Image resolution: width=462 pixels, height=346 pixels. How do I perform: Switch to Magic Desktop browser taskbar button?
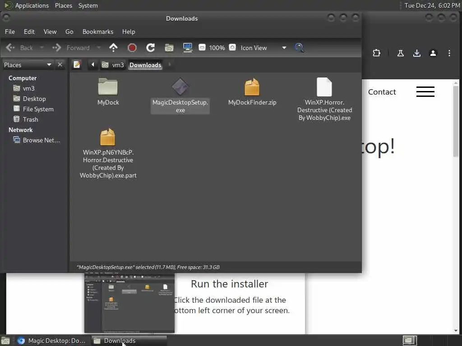click(51, 341)
